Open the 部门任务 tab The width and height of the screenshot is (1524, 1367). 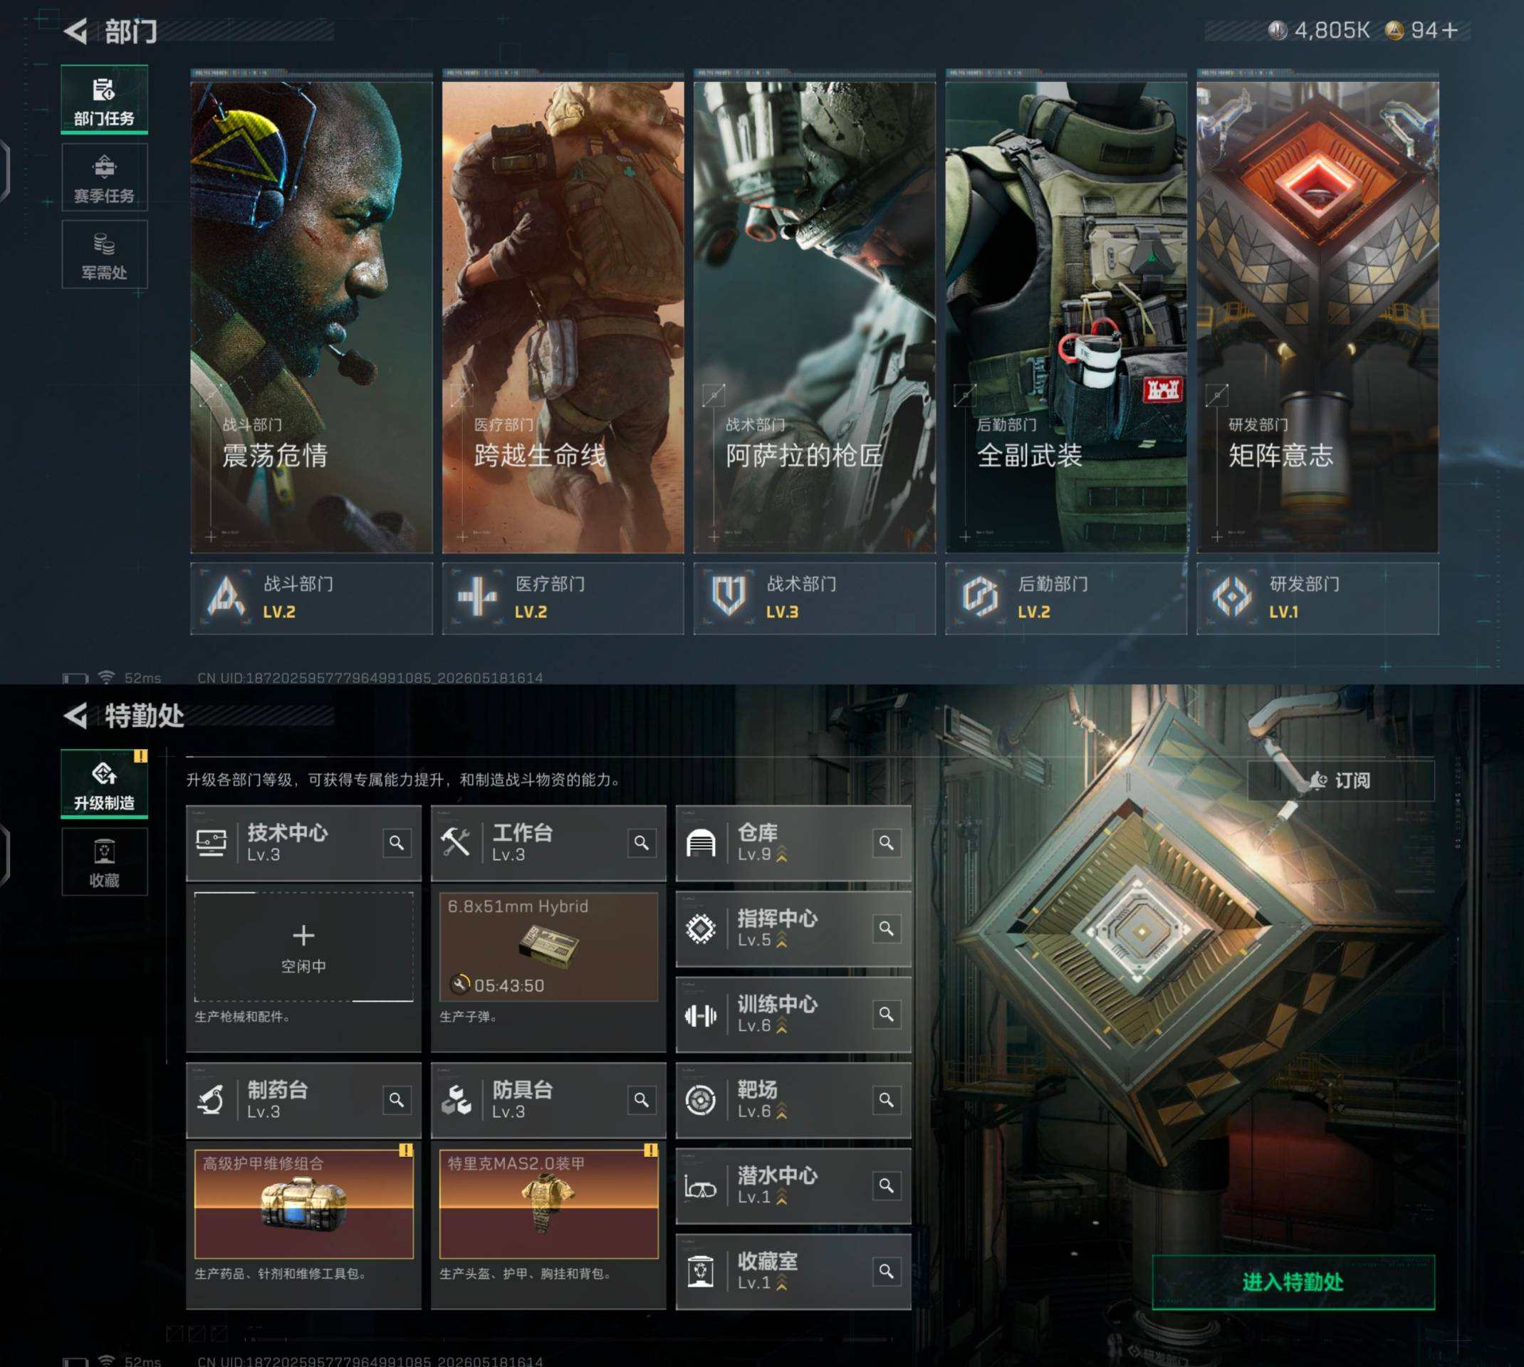click(x=105, y=100)
